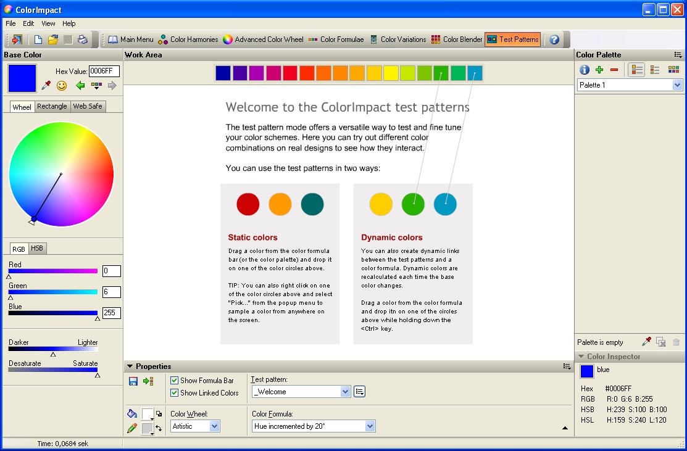
Task: Click the exit/import icon at toolbar start
Action: click(17, 39)
